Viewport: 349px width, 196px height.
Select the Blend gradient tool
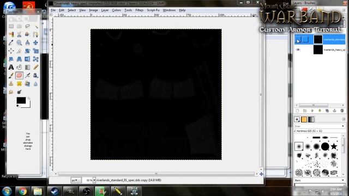[27, 67]
